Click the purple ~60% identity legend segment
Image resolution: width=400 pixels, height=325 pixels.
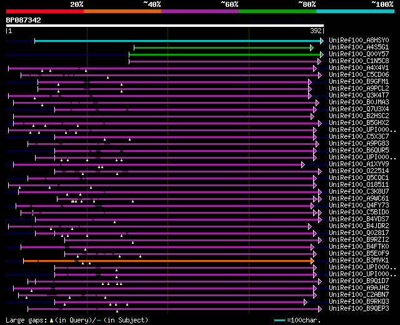click(200, 11)
